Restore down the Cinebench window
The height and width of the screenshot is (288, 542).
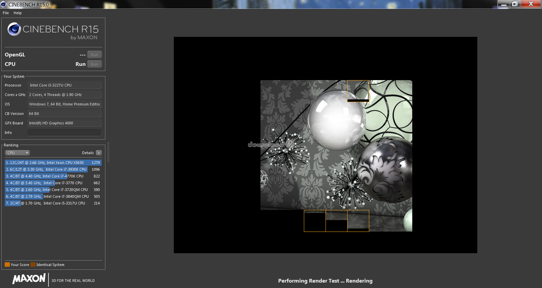515,4
